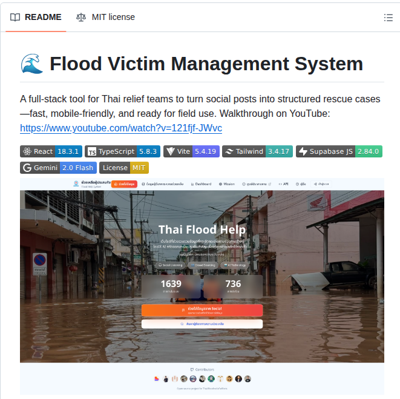The height and width of the screenshot is (399, 400).
Task: Click the 1639 statistic card
Action: 171,286
